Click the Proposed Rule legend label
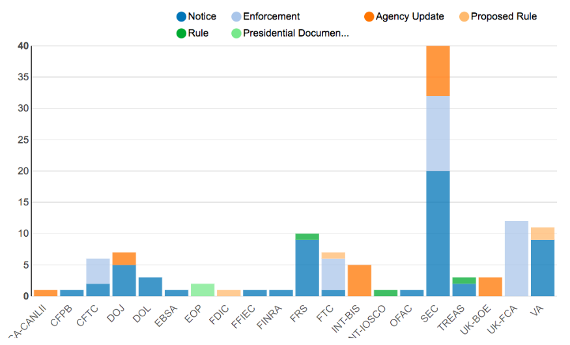570x345 pixels. (504, 16)
